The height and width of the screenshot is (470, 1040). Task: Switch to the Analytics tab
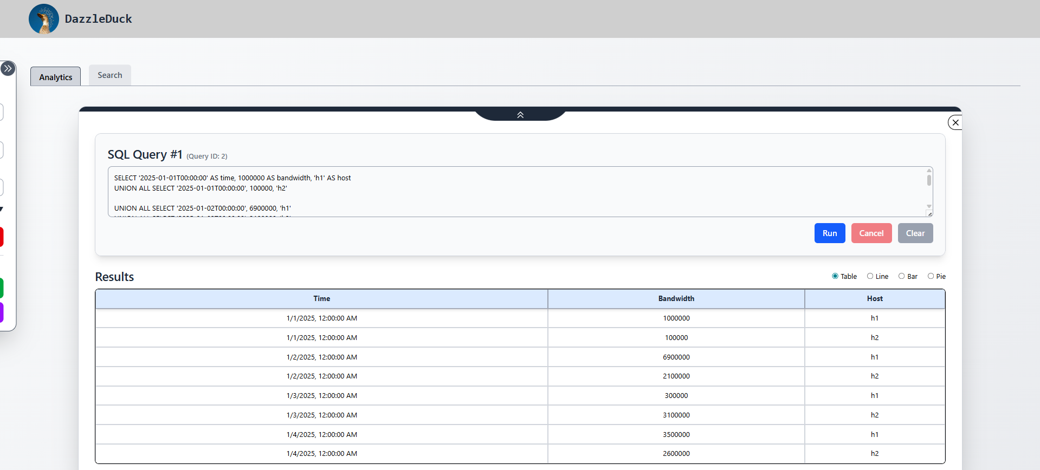point(55,77)
